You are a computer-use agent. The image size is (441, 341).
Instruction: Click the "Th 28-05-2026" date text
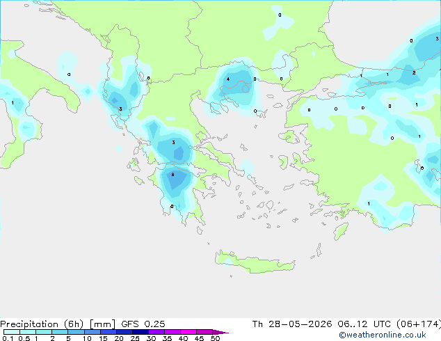[x=292, y=324]
